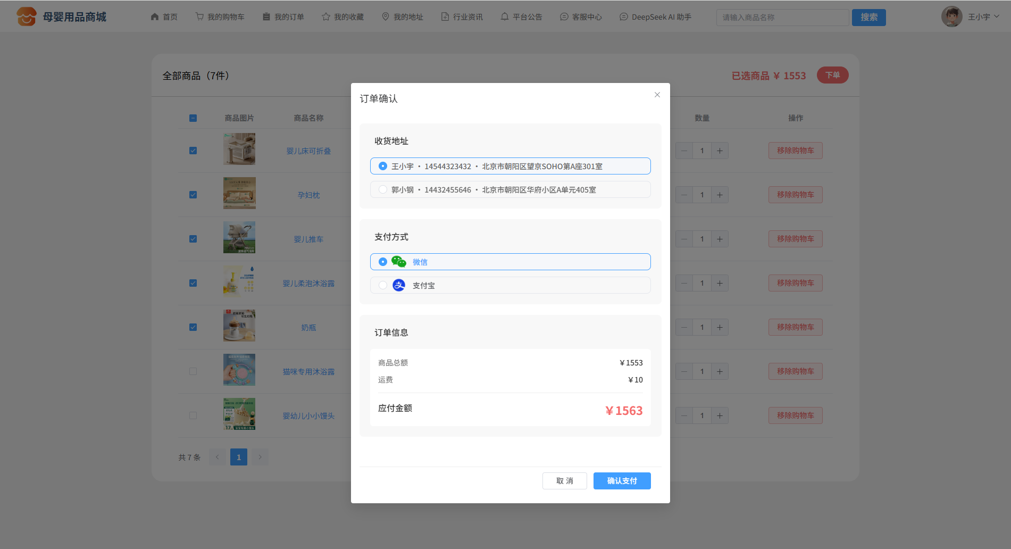Click the Alipay logo icon
This screenshot has width=1011, height=549.
(x=398, y=285)
